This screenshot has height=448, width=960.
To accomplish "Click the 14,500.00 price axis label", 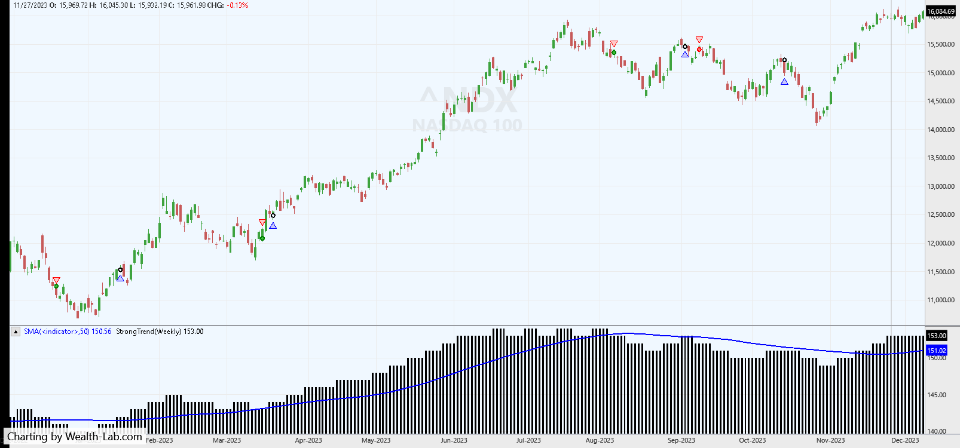I will 941,101.
